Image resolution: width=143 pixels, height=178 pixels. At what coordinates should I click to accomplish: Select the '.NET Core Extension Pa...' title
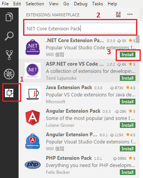(75, 41)
